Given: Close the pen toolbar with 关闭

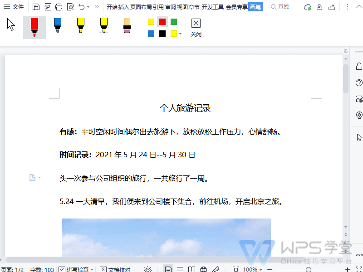Looking at the screenshot, I should 196,28.
